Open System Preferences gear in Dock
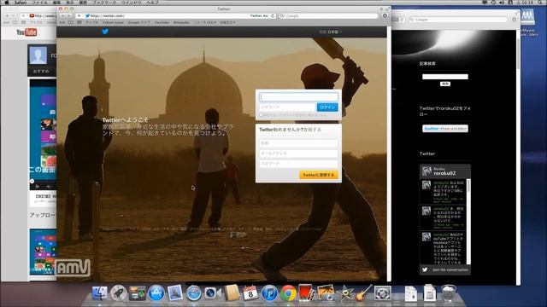Viewport: 547px width, 307px height. (382, 293)
